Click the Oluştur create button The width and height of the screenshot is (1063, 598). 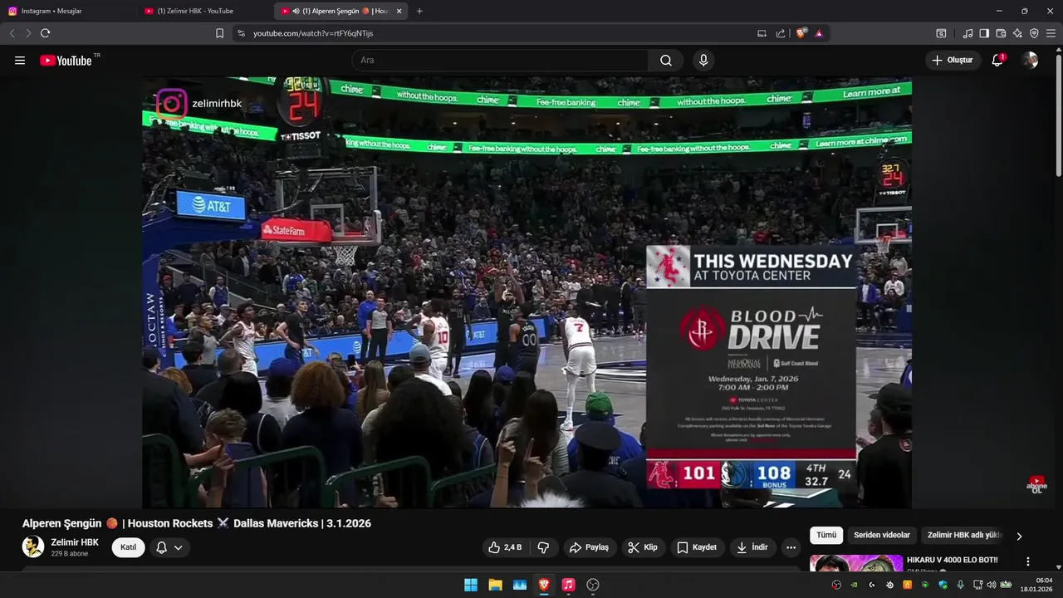[953, 60]
